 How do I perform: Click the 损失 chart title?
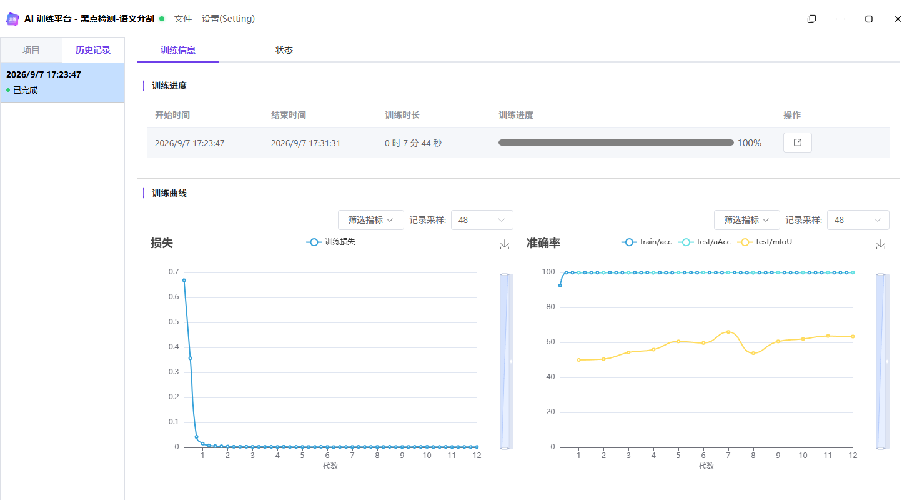tap(162, 244)
